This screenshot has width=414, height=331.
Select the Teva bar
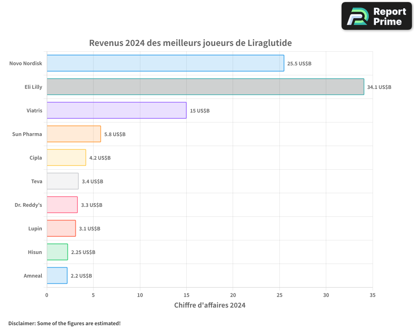(x=62, y=181)
